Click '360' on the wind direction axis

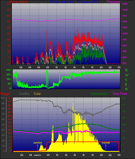(8, 70)
